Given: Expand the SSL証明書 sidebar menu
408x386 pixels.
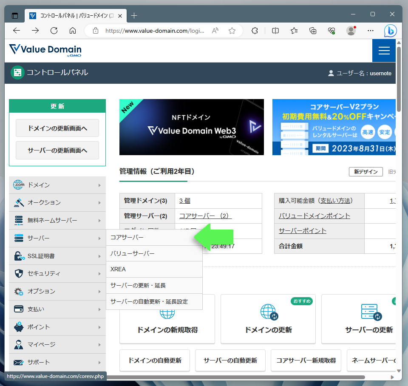Looking at the screenshot, I should (x=57, y=256).
